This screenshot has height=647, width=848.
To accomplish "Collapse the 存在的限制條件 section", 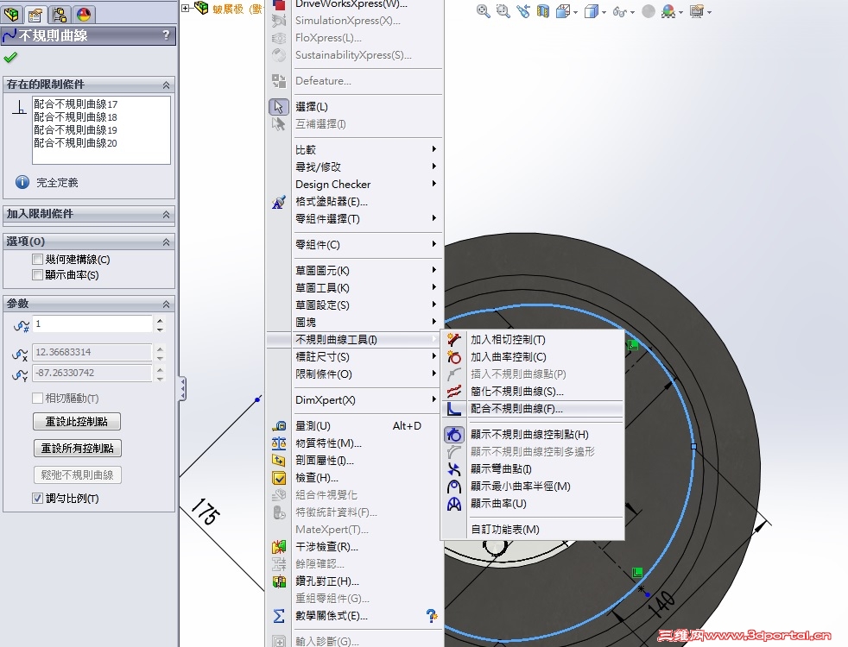I will click(x=166, y=85).
